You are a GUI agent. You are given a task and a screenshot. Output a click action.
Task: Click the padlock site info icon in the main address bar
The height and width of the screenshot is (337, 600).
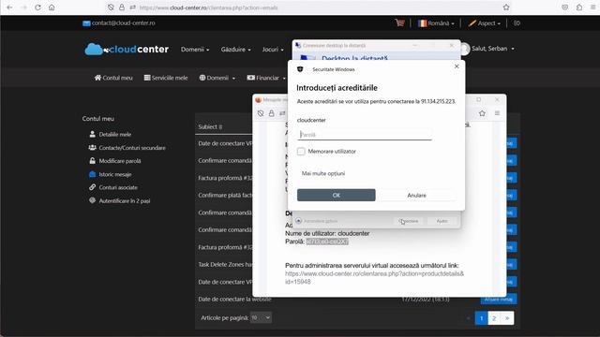coord(122,7)
